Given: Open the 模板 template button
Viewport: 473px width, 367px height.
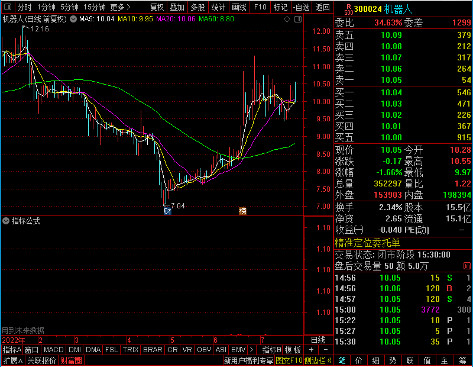Looking at the screenshot, I should coord(293,350).
